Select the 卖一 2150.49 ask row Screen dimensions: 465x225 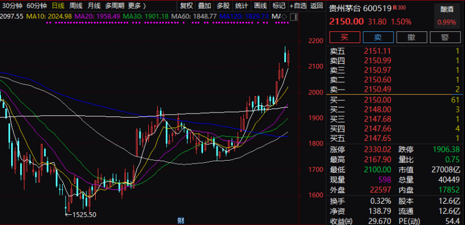pos(394,89)
